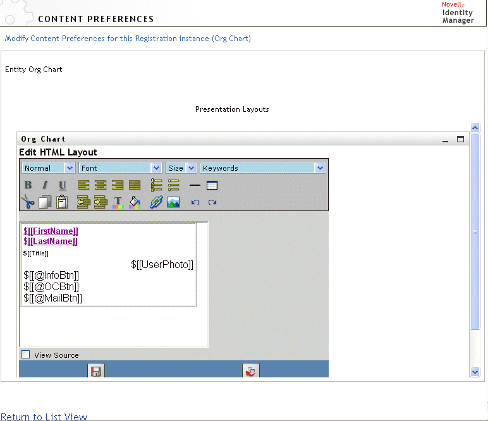Click the $[[@OCBtn]] placeholder text

(51, 286)
